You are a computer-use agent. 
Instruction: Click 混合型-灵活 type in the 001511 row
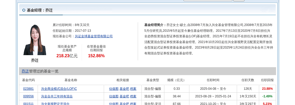tap(153, 104)
